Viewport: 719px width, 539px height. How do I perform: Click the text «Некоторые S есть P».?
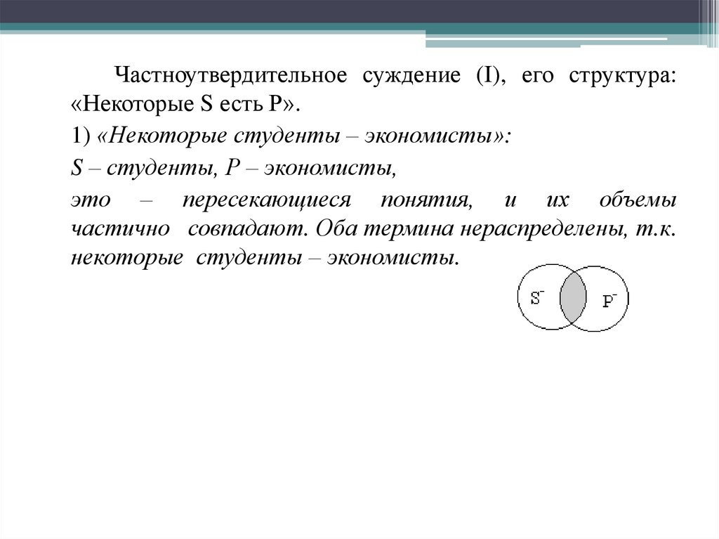[x=185, y=104]
